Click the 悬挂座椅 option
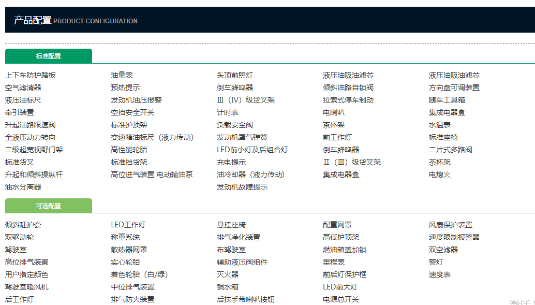 coord(231,225)
